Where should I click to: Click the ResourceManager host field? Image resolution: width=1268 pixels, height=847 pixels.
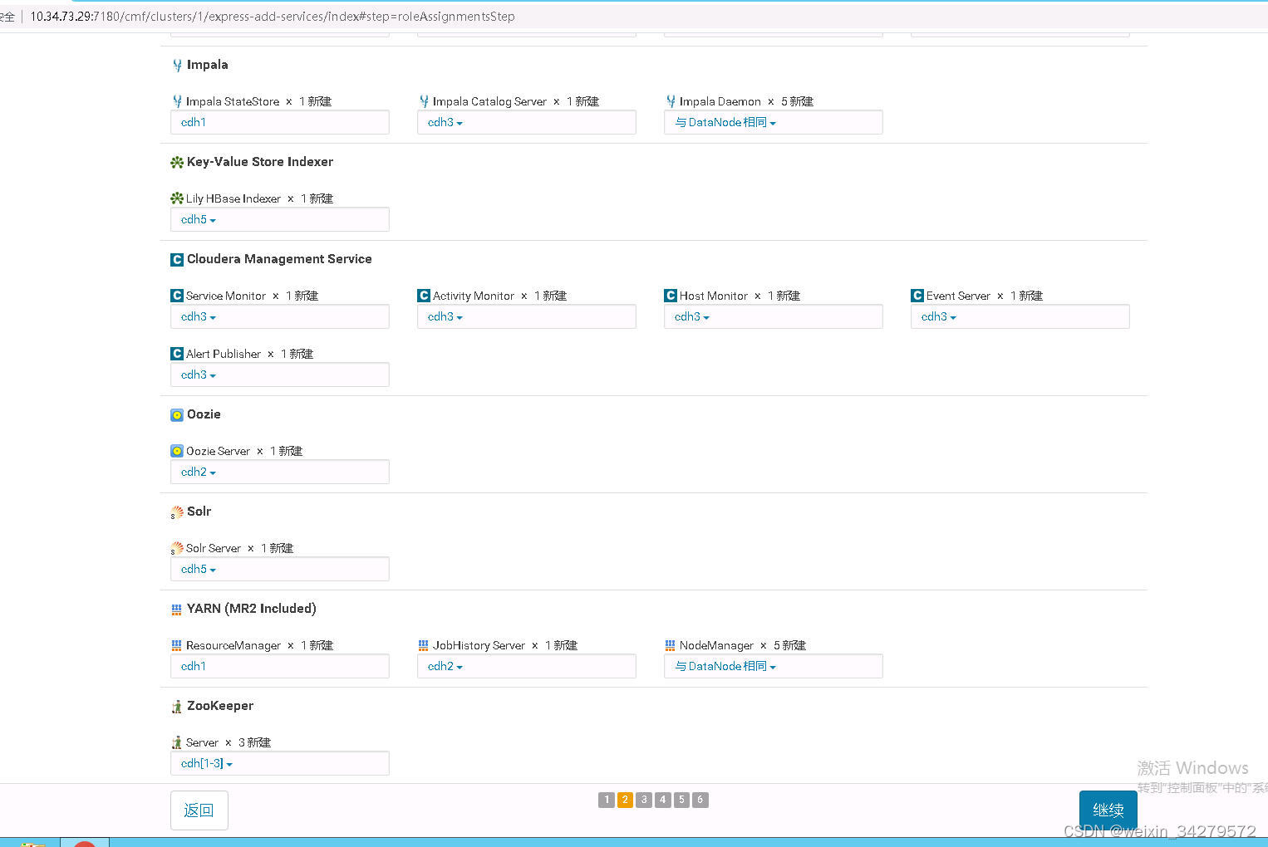(280, 666)
